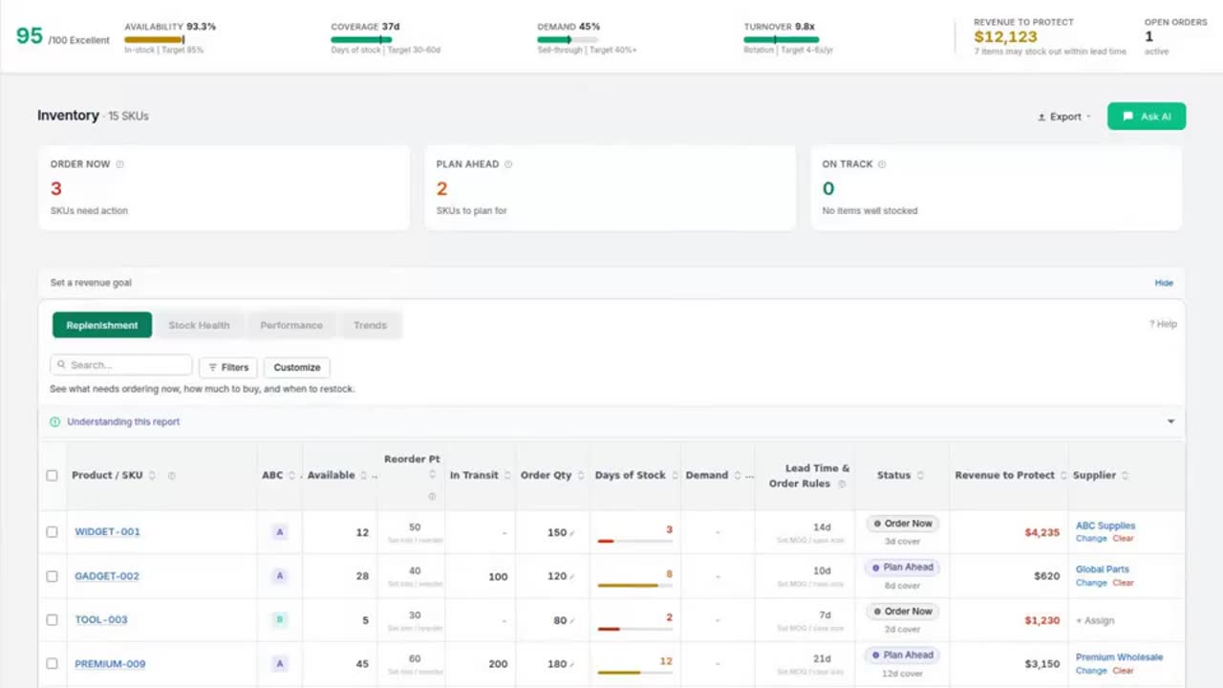Edit order quantity pencil for TOOL-003
Image resolution: width=1223 pixels, height=688 pixels.
(x=573, y=621)
